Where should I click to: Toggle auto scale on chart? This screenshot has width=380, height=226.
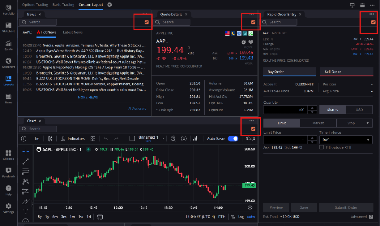click(x=250, y=217)
